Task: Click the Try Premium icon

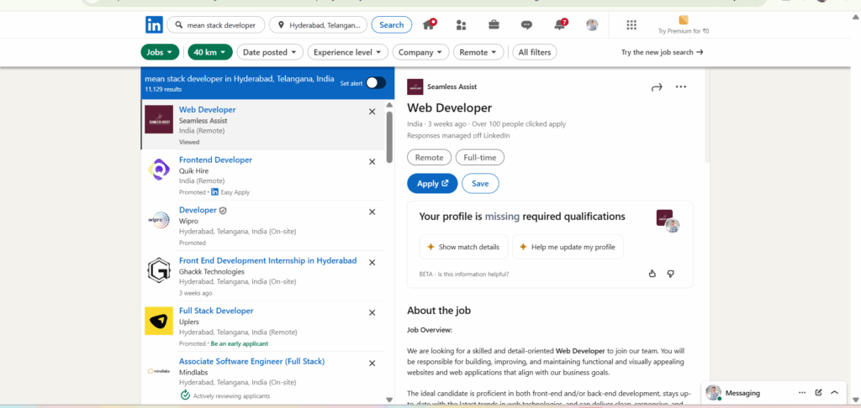Action: pyautogui.click(x=683, y=20)
